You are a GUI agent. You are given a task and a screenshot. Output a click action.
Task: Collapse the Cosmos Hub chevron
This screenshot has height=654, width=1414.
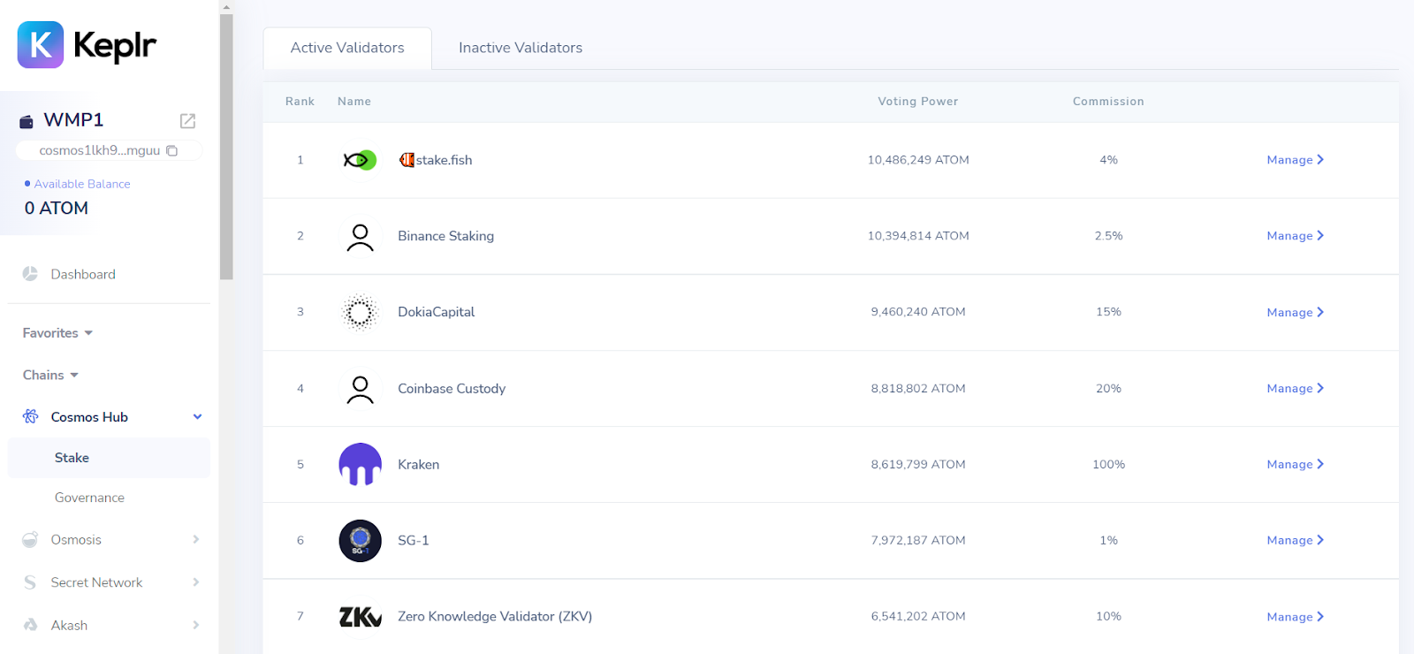click(198, 417)
